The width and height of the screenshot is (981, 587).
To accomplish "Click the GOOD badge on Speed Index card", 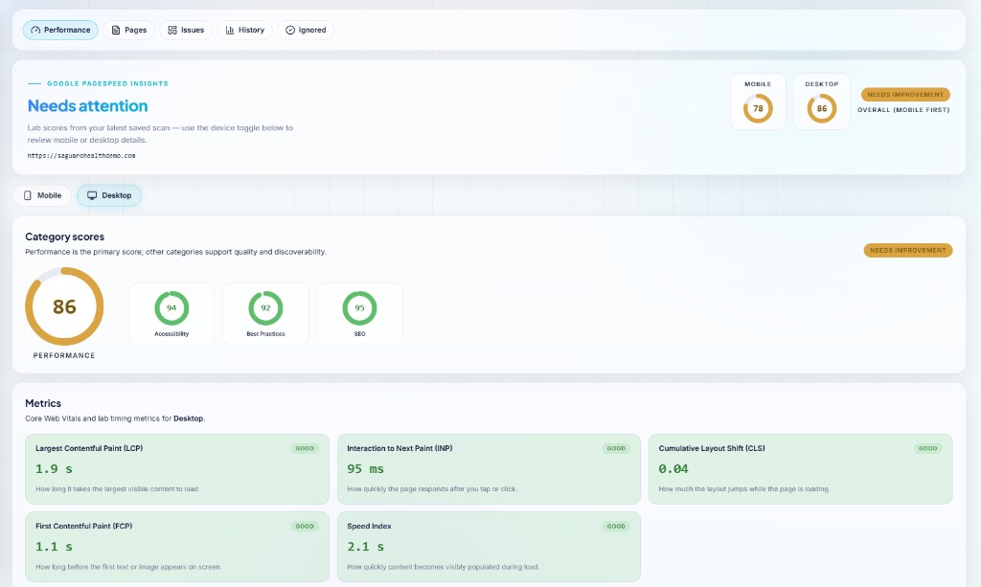I will point(616,527).
